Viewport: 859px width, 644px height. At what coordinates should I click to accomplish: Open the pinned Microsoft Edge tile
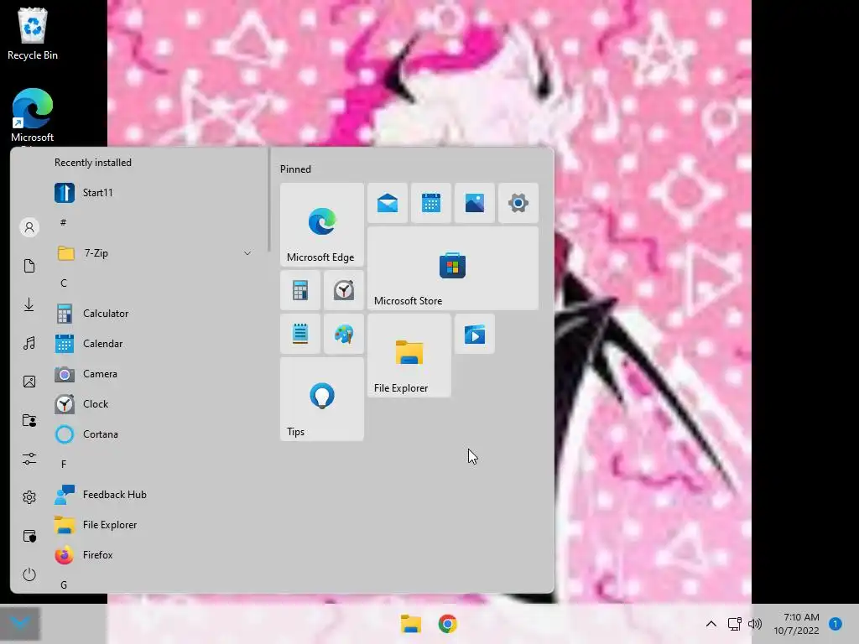[321, 225]
